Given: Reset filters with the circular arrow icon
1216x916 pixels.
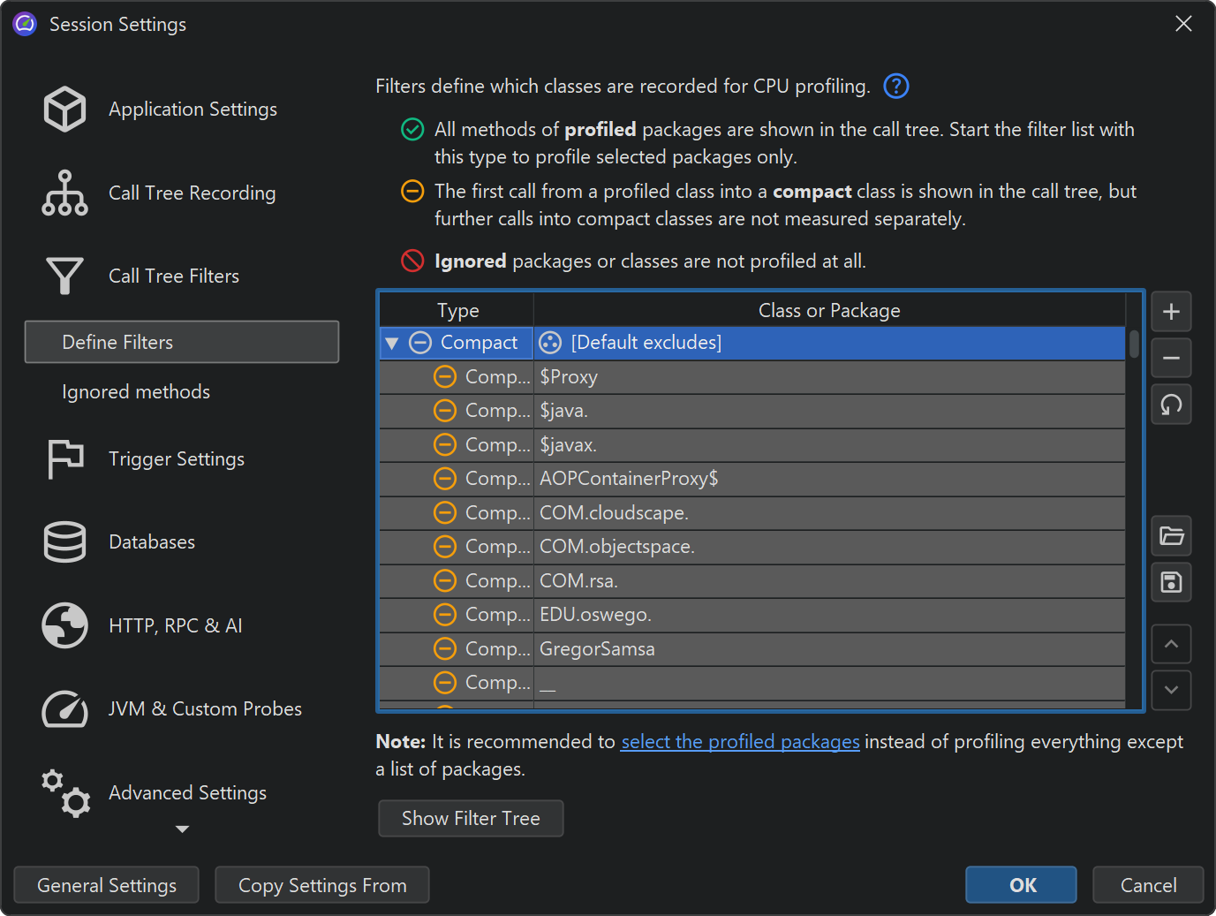Looking at the screenshot, I should coord(1171,405).
